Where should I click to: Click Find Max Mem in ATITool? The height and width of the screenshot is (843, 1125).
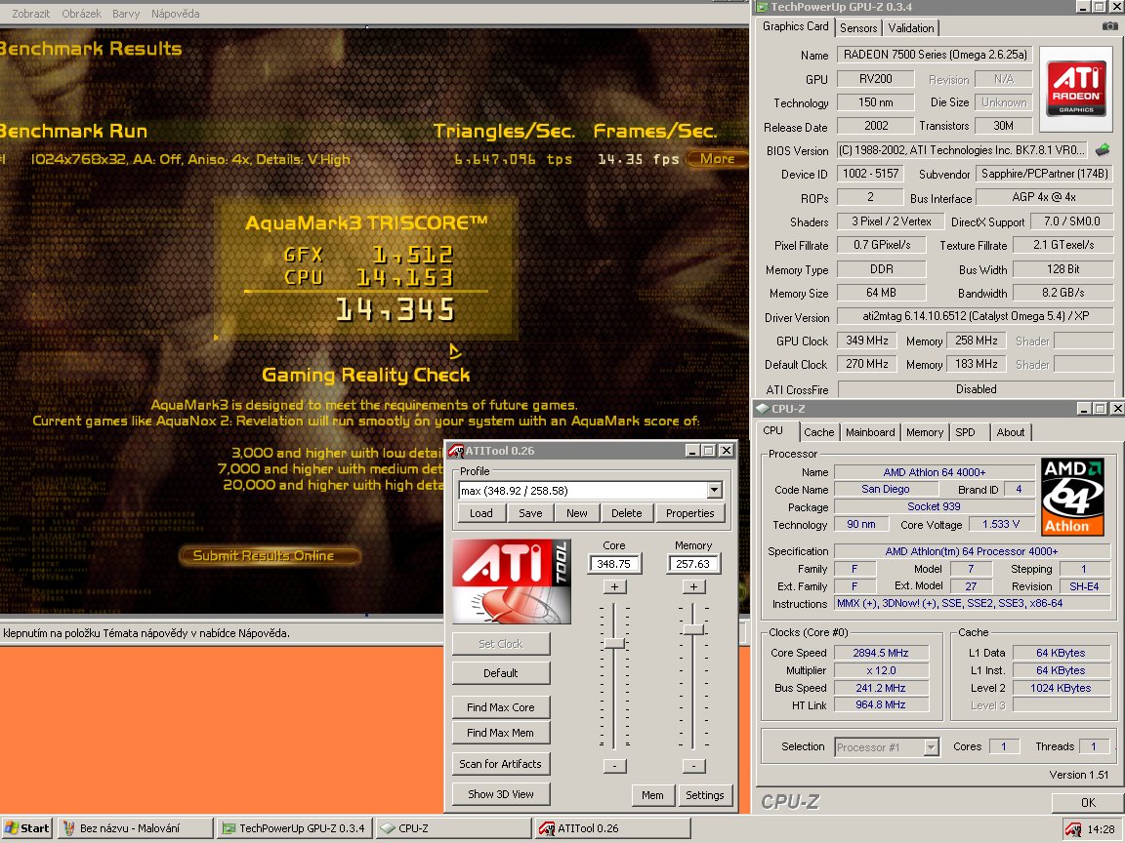tap(501, 733)
